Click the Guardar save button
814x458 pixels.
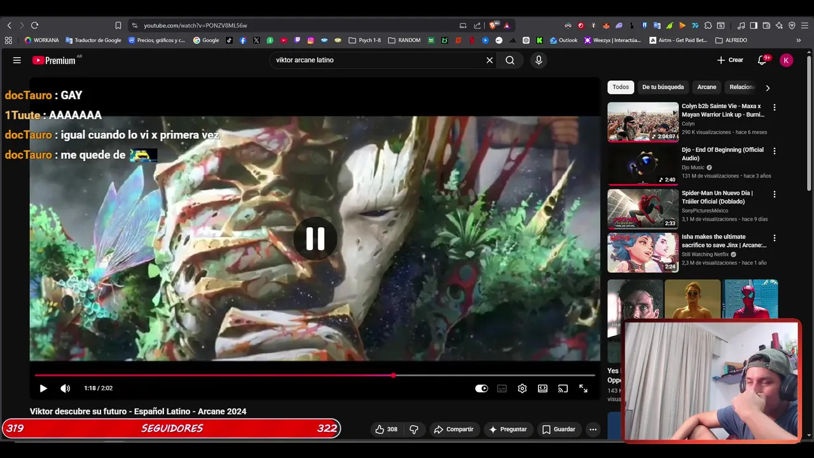tap(559, 429)
